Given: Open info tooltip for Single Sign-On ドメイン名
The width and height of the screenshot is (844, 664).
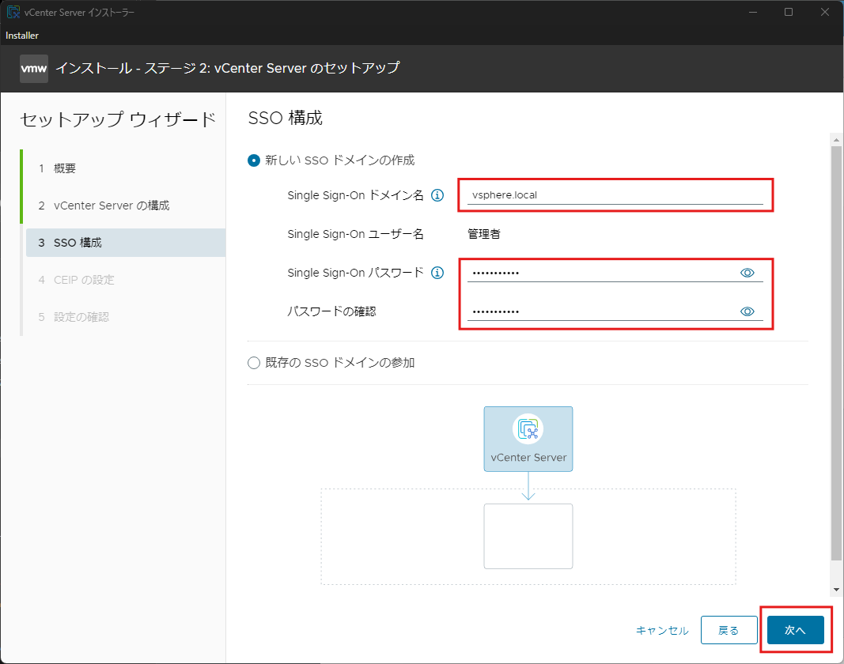Looking at the screenshot, I should pyautogui.click(x=437, y=195).
